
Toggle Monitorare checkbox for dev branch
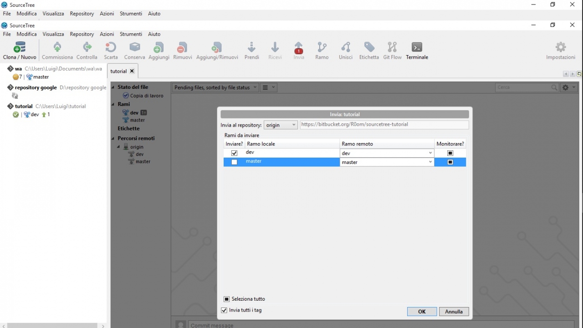click(x=450, y=153)
